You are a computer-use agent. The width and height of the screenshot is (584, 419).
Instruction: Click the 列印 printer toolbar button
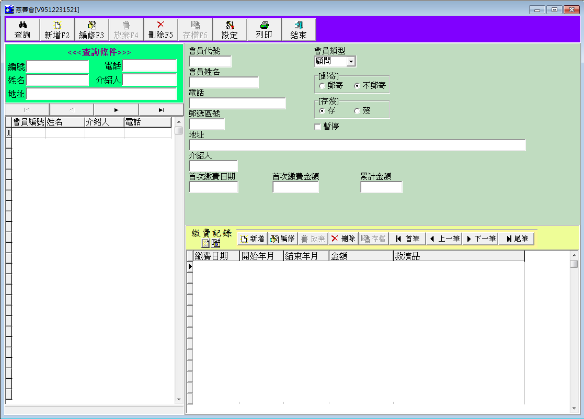pyautogui.click(x=264, y=30)
